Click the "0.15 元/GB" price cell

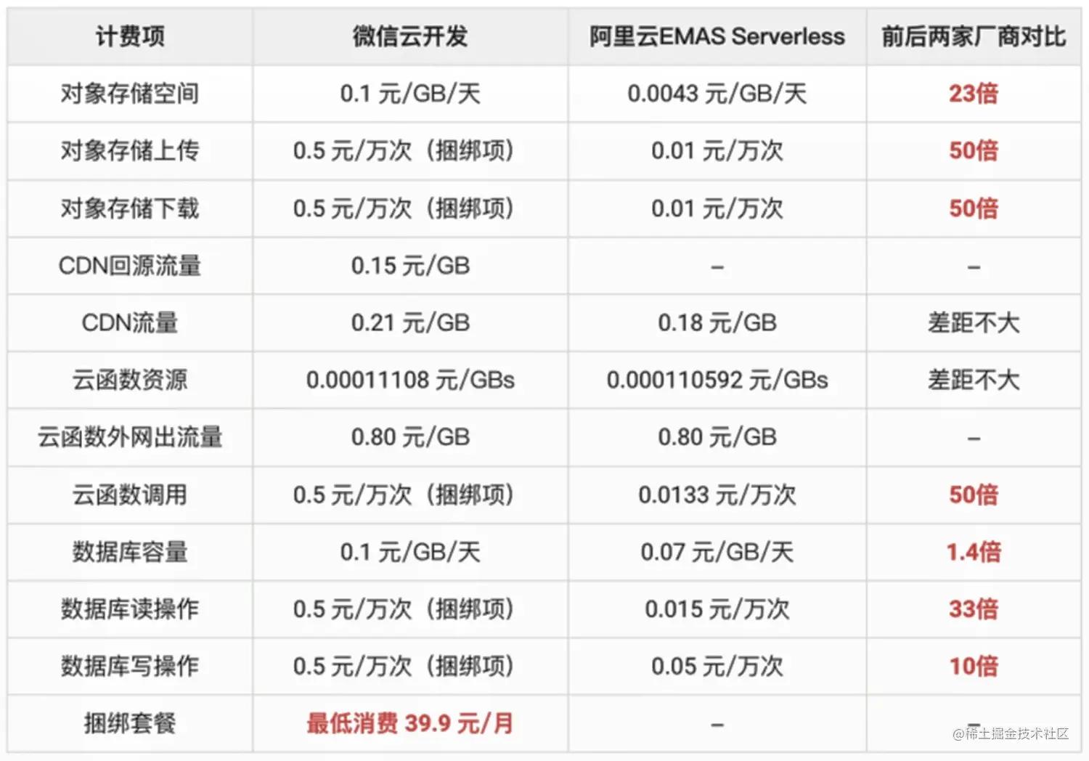[410, 266]
